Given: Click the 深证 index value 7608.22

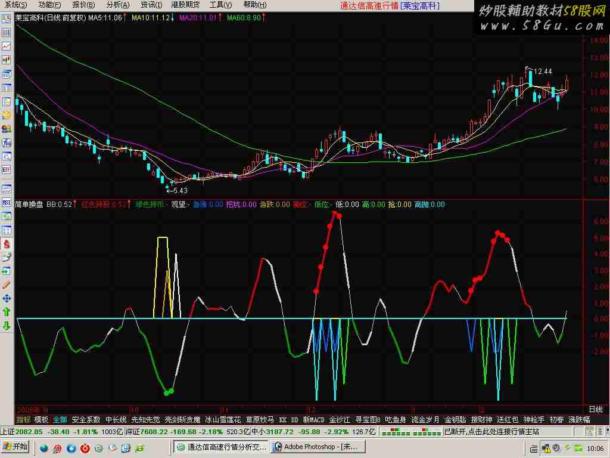Looking at the screenshot, I should 154,432.
